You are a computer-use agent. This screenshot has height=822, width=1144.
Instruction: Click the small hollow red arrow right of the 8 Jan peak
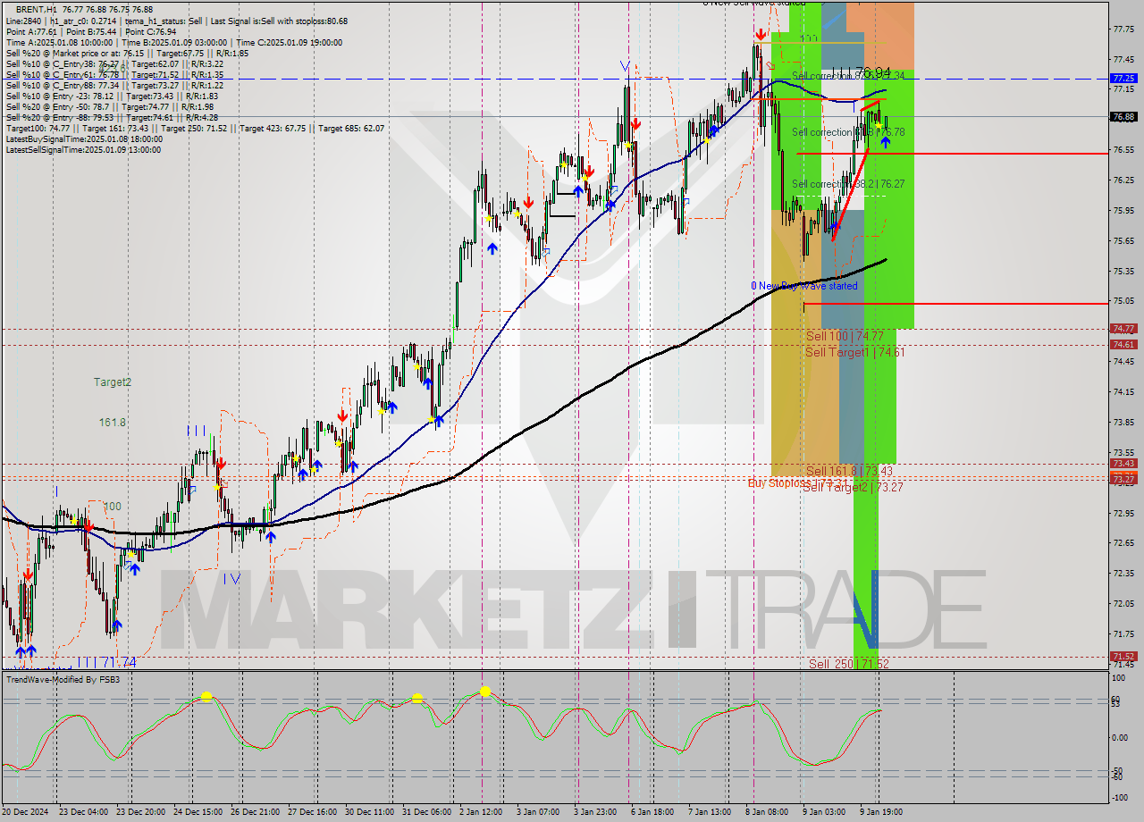[770, 65]
